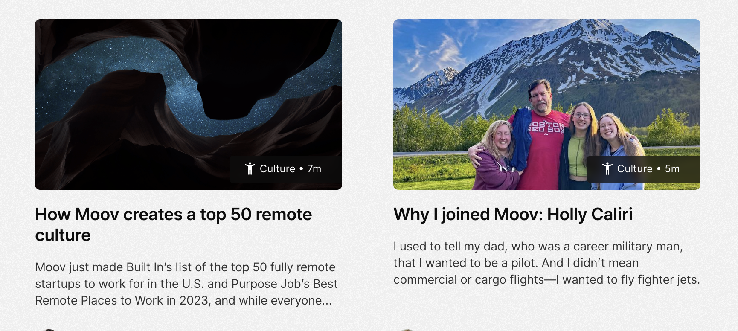
Task: Open the family mountain photo thumbnail
Action: (547, 105)
